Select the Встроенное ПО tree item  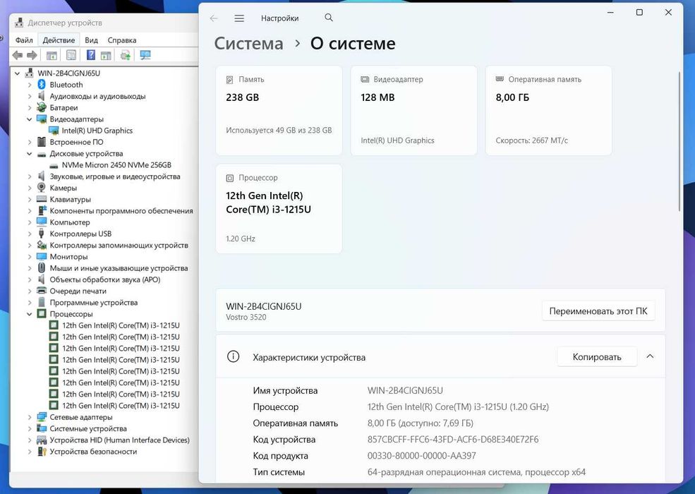(76, 142)
